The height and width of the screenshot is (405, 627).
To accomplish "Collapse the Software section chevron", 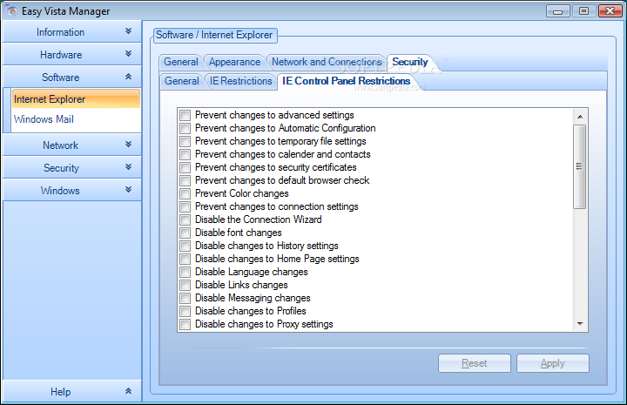I will [x=128, y=76].
